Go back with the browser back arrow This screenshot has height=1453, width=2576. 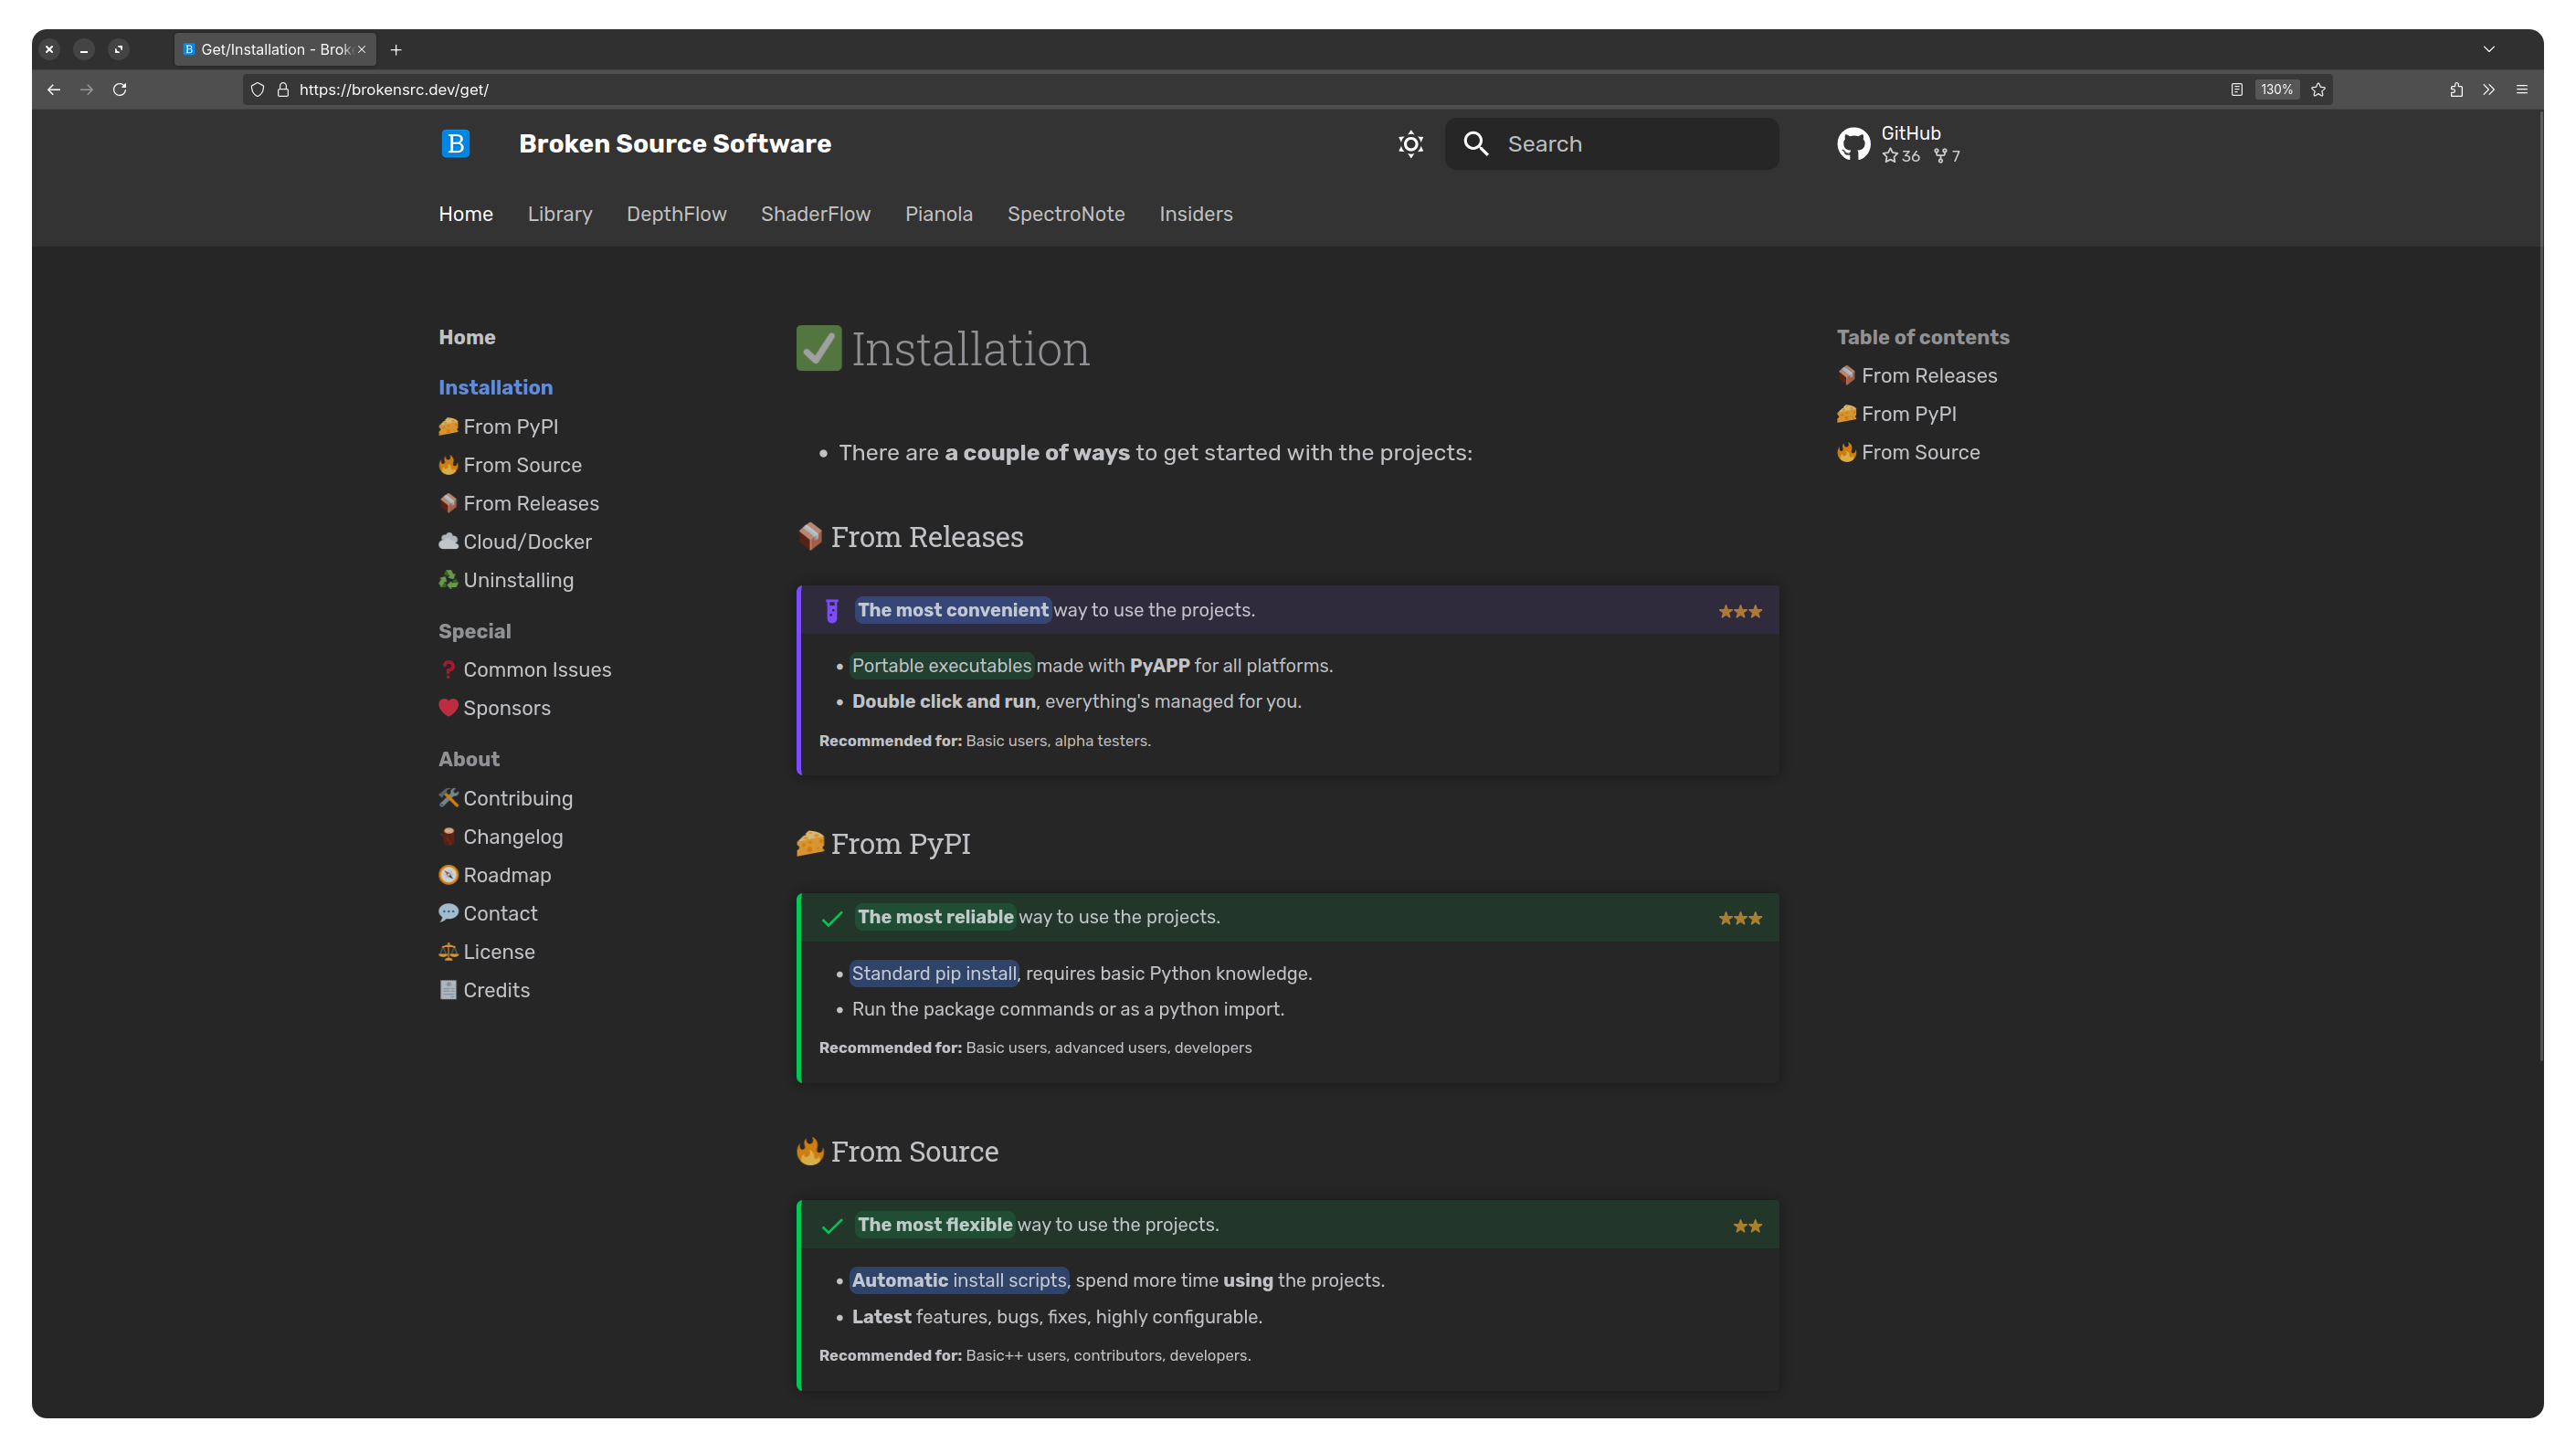(54, 90)
